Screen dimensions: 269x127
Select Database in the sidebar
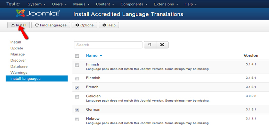click(19, 66)
